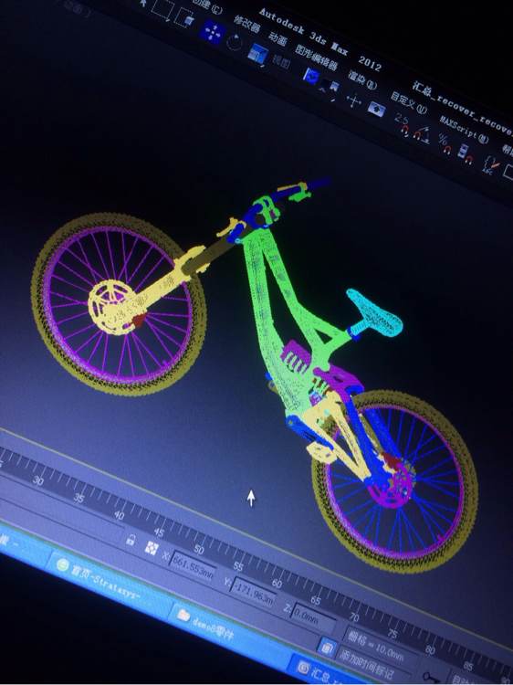
Task: Open the 动画 menu
Action: click(x=277, y=39)
